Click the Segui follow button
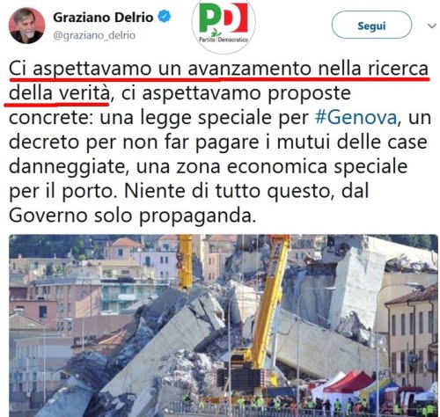440x417 pixels. coord(371,26)
